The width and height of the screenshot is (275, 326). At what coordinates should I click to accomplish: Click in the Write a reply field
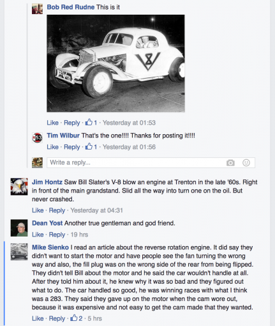[151, 163]
